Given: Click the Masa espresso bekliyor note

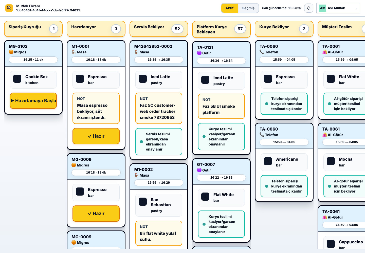Looking at the screenshot, I should pyautogui.click(x=96, y=108).
